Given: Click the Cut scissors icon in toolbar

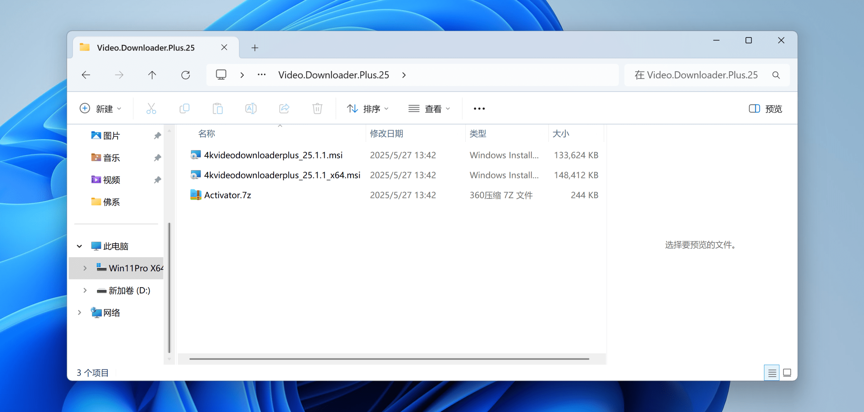Looking at the screenshot, I should click(x=151, y=109).
